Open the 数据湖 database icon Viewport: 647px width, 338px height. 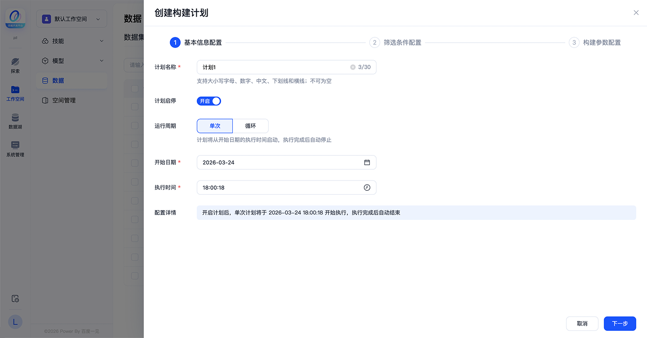click(x=15, y=118)
